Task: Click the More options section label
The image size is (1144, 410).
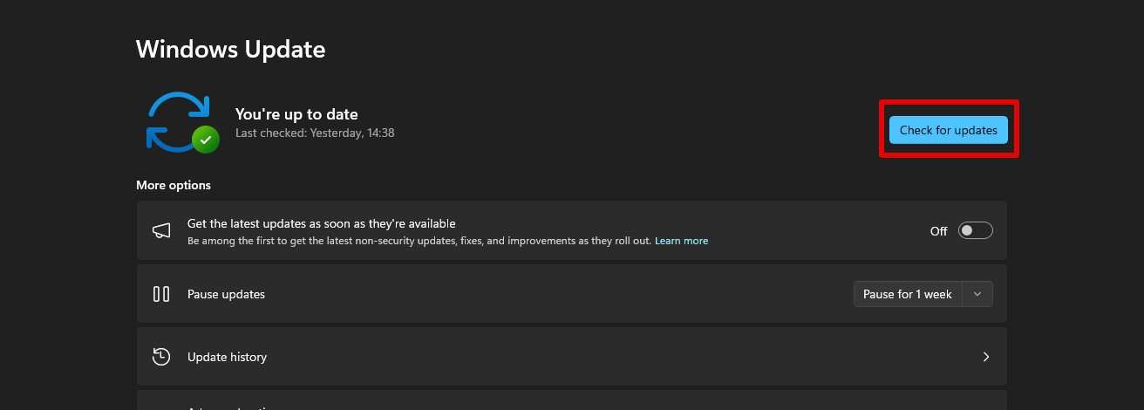Action: pyautogui.click(x=173, y=185)
